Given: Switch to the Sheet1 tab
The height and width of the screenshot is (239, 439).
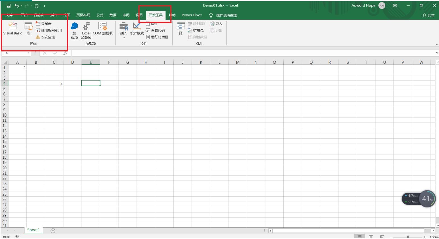Looking at the screenshot, I should (x=33, y=230).
